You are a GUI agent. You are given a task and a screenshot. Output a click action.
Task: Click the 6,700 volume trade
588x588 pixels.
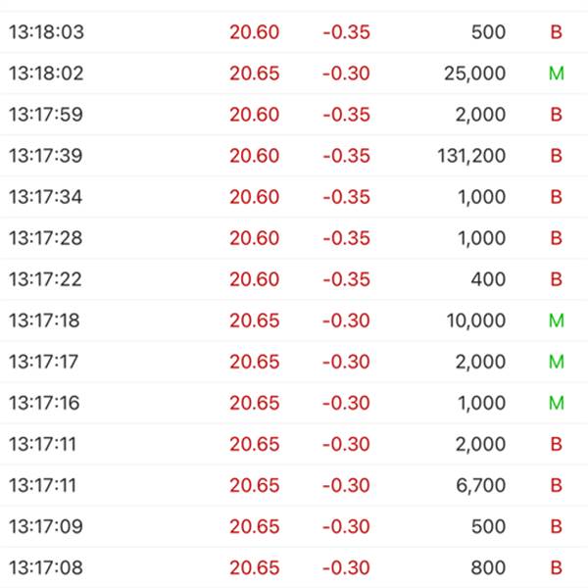click(481, 486)
